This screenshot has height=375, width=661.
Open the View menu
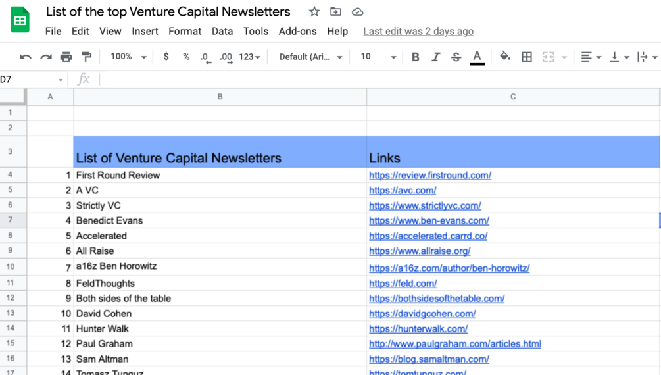click(x=110, y=31)
